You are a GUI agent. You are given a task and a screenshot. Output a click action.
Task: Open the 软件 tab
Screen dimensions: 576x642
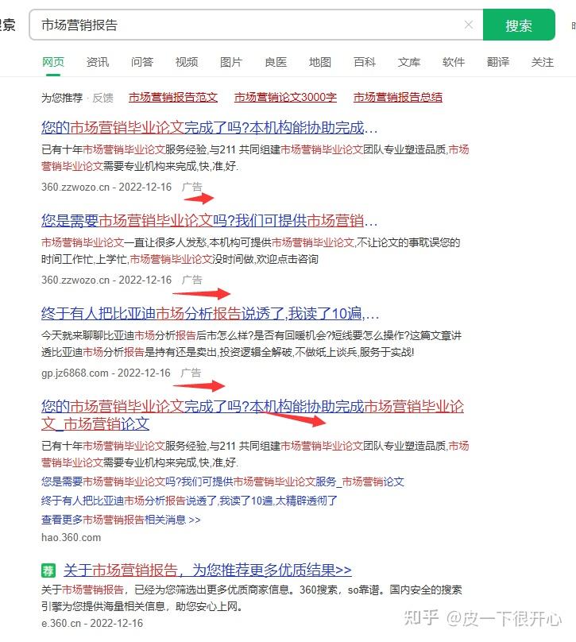point(454,62)
